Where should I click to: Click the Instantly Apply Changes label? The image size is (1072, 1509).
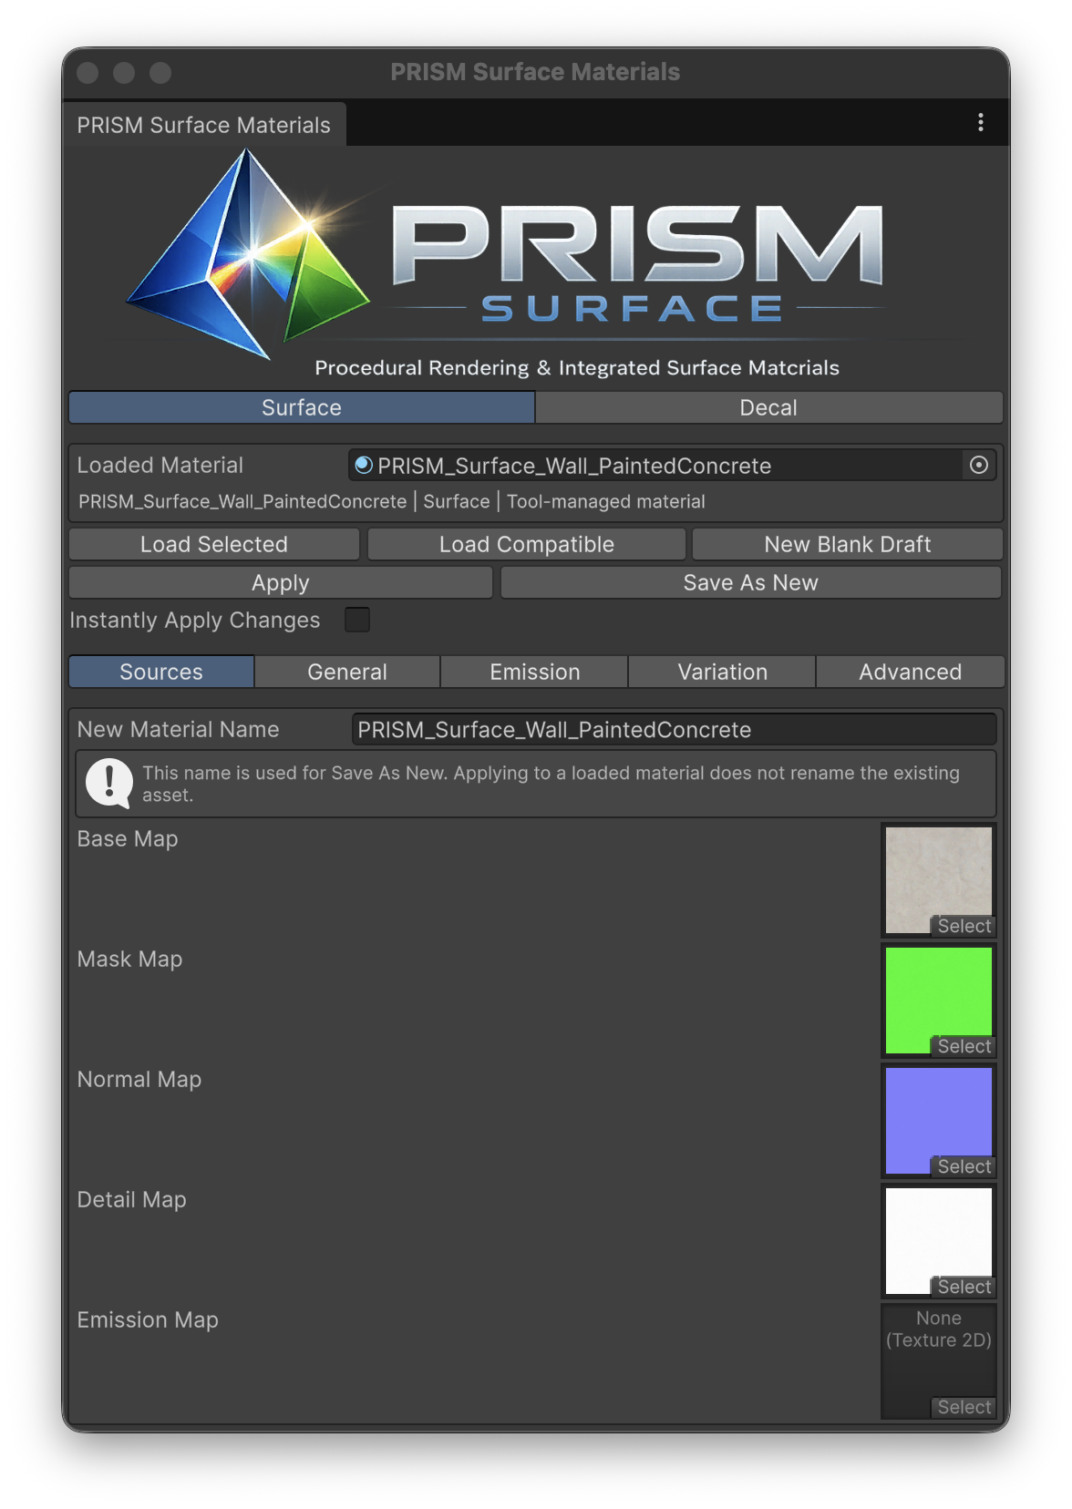195,621
